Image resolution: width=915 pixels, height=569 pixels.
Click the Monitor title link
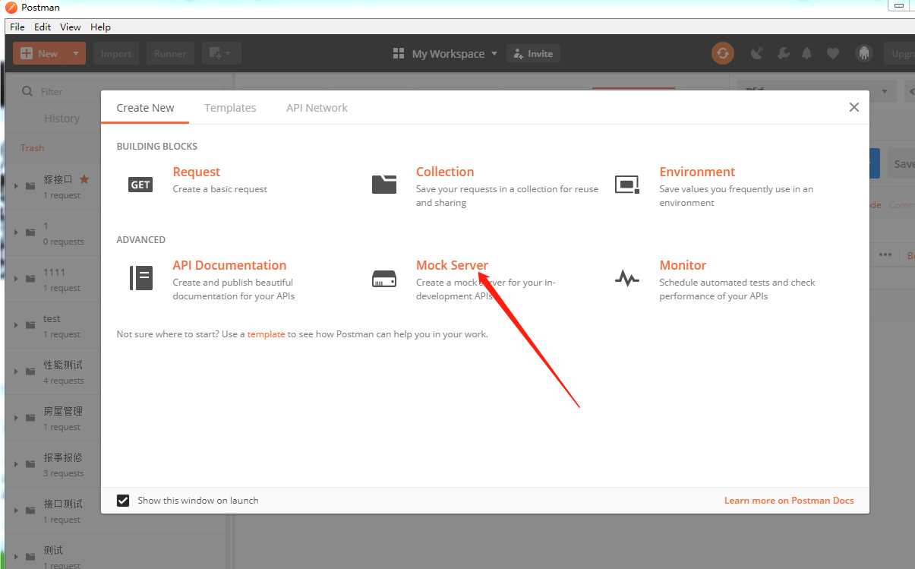point(683,265)
